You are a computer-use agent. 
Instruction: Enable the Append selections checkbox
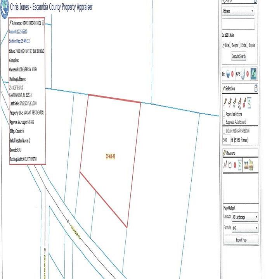224,114
